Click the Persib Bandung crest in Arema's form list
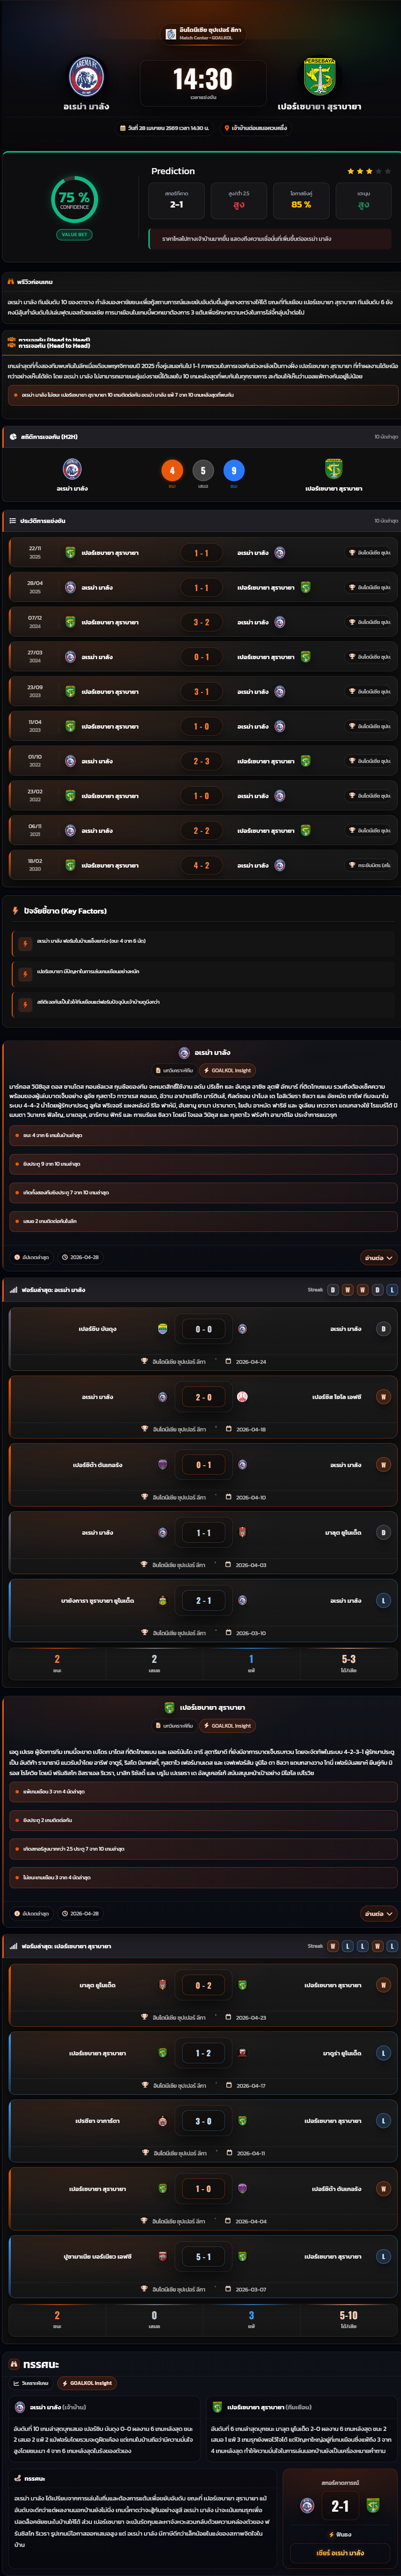The width and height of the screenshot is (401, 2576). 163,1329
